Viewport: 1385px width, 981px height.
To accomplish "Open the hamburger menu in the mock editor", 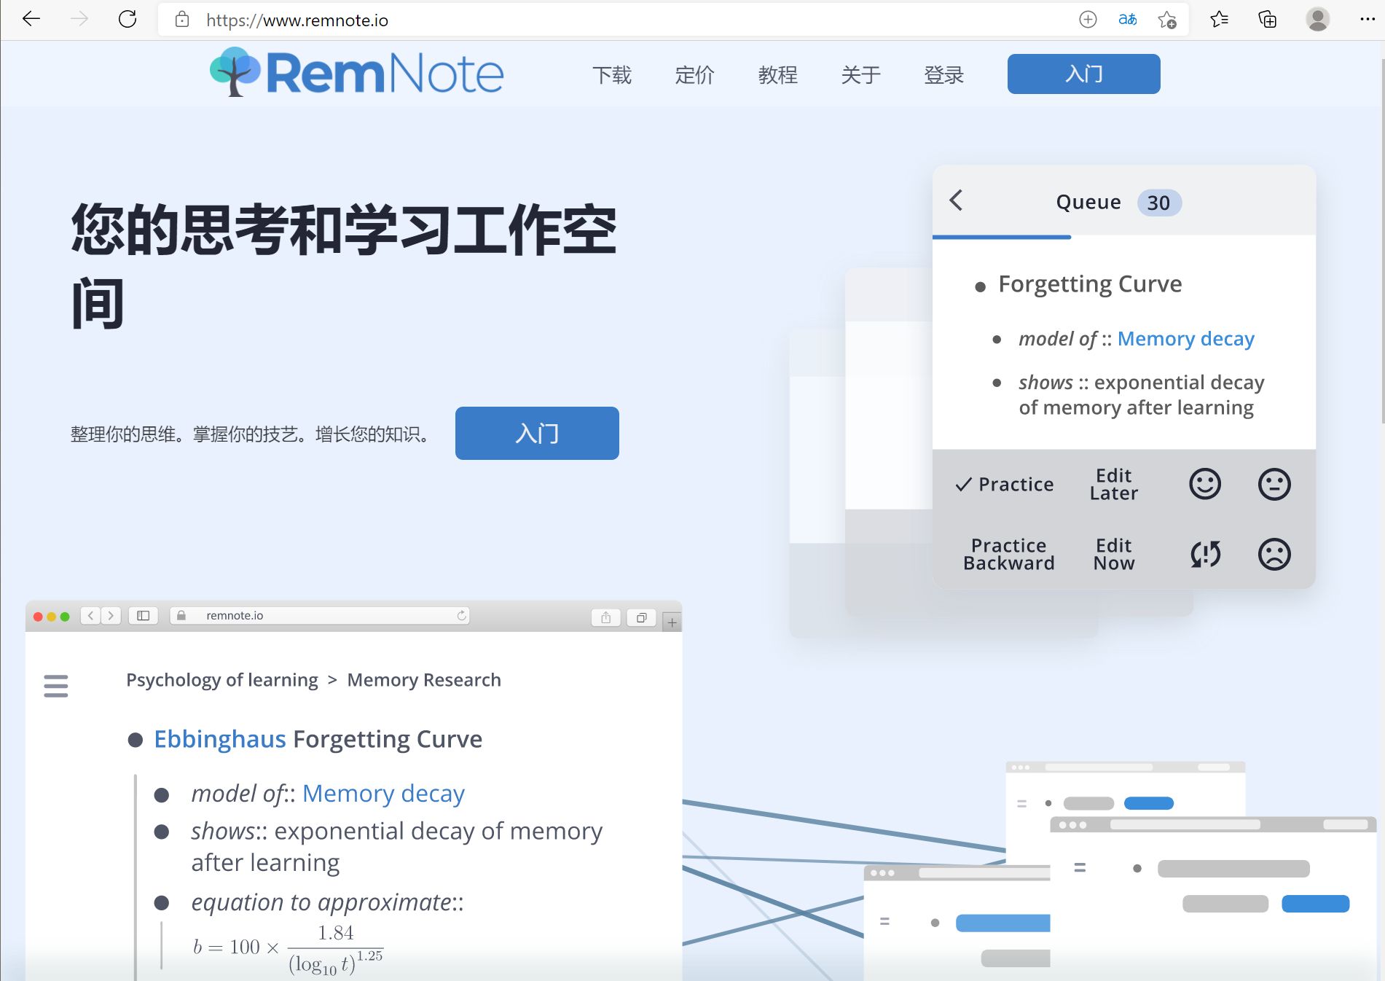I will (56, 686).
